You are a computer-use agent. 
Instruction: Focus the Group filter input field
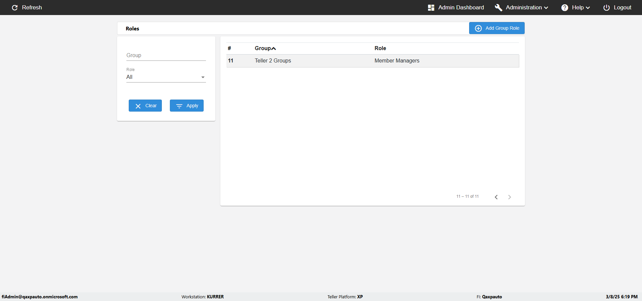pyautogui.click(x=166, y=55)
